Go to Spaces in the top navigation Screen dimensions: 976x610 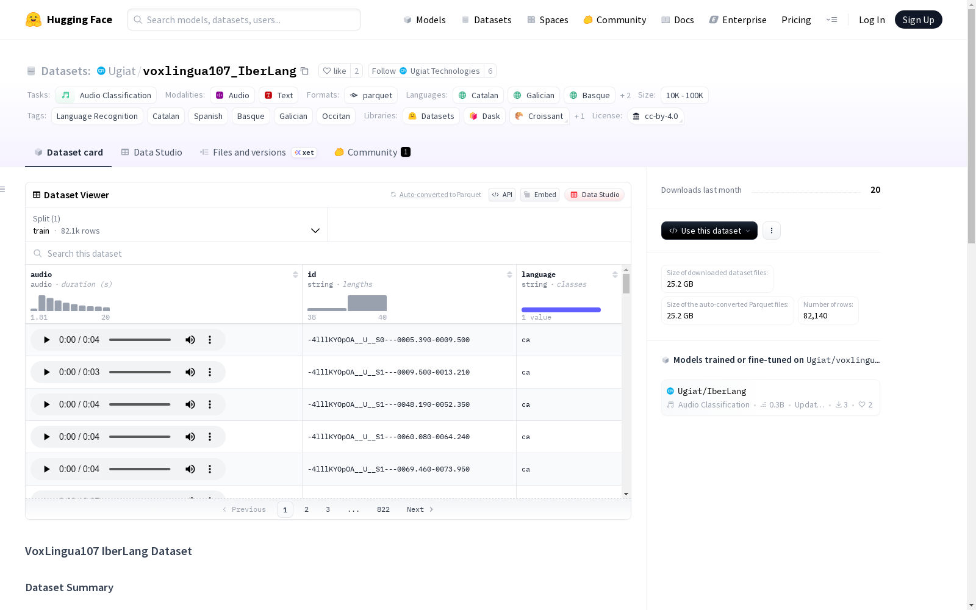tap(548, 20)
